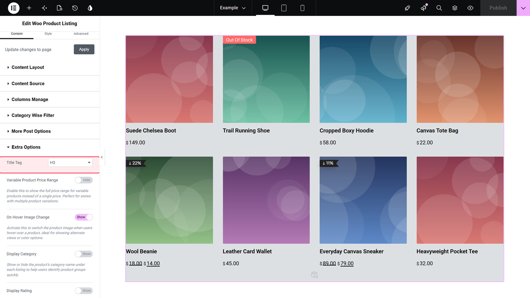Click the $79.00 sale price
This screenshot has height=298, width=530.
coord(346,264)
